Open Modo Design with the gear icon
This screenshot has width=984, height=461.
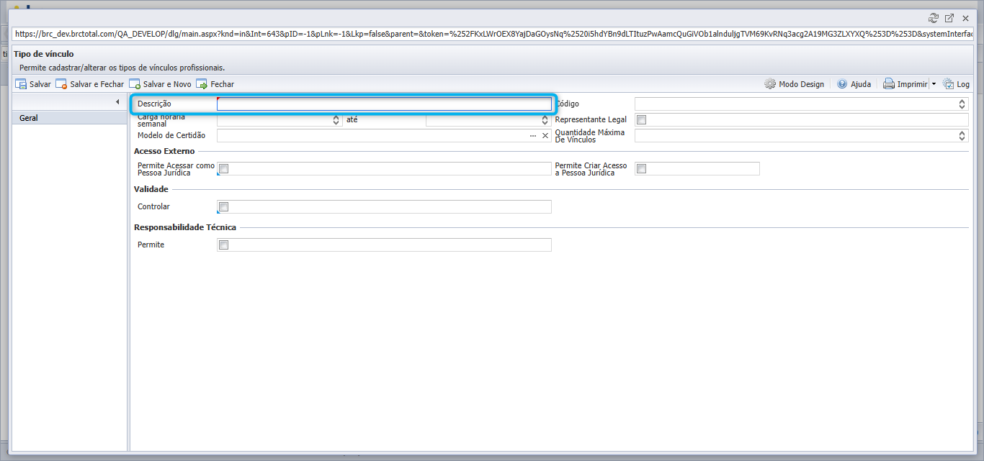click(794, 84)
